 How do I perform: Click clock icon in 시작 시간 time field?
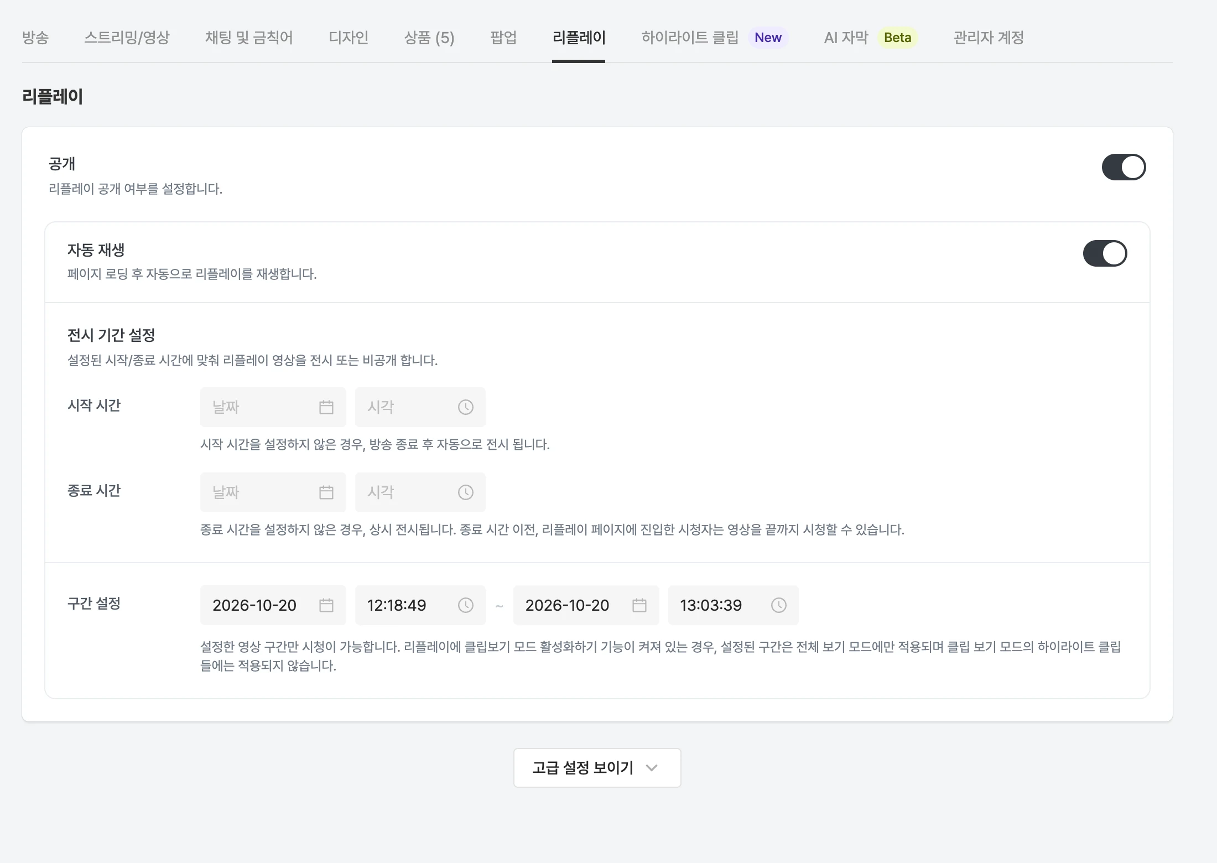(x=466, y=407)
